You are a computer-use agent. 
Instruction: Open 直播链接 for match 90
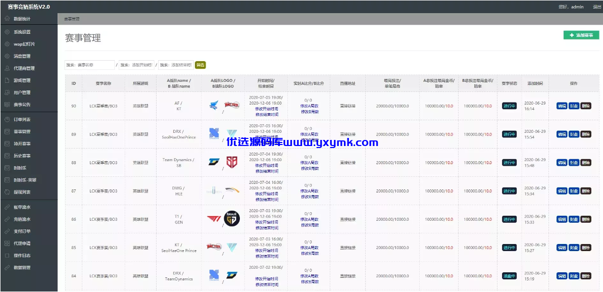pos(347,106)
